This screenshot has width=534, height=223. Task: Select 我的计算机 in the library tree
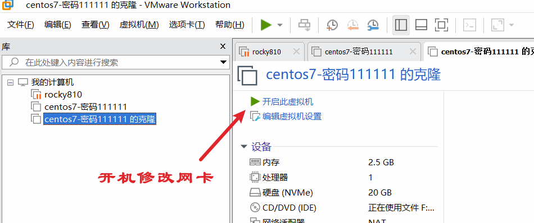tap(52, 82)
